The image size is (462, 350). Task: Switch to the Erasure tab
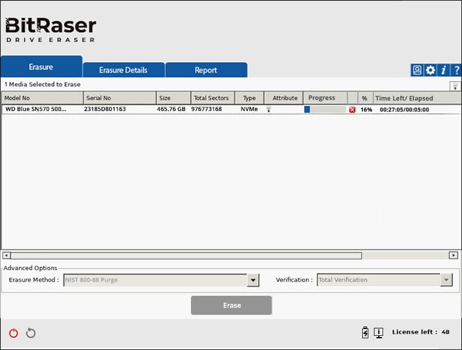pos(41,67)
